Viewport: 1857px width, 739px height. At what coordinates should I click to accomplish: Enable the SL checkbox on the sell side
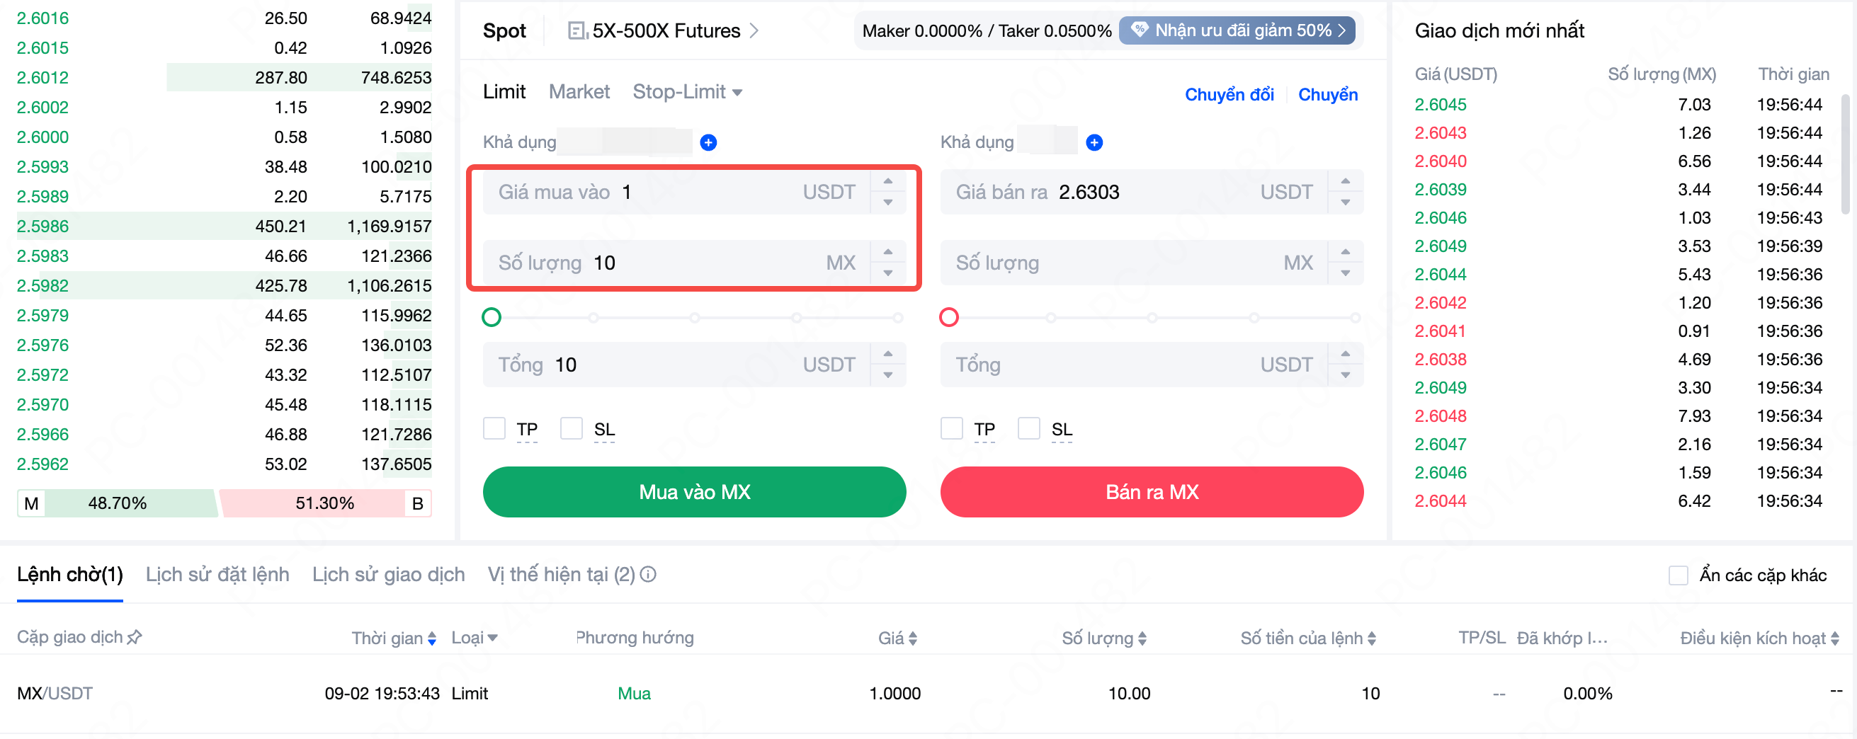coord(1028,428)
